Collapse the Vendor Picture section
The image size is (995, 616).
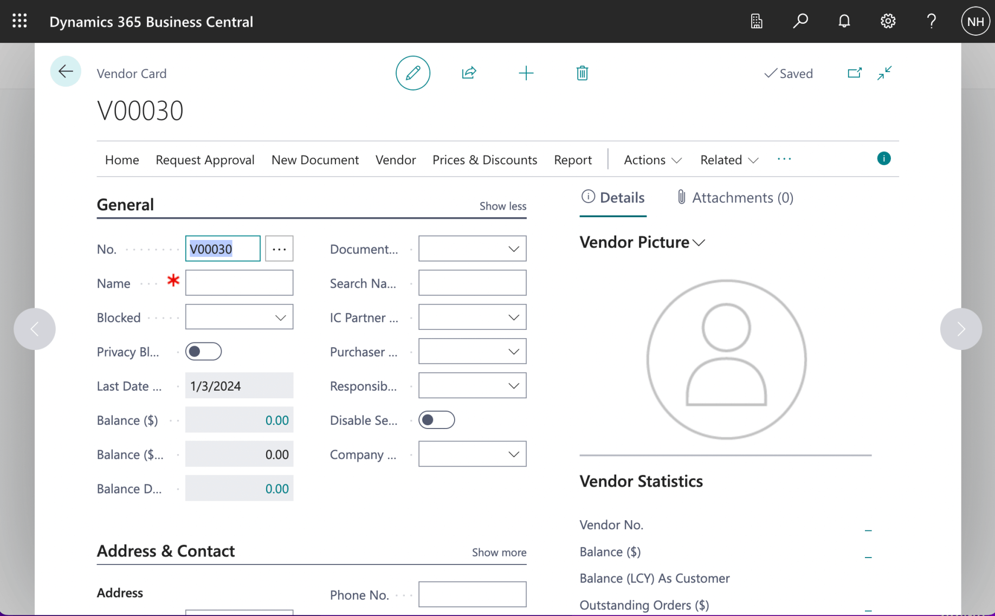[x=642, y=242]
